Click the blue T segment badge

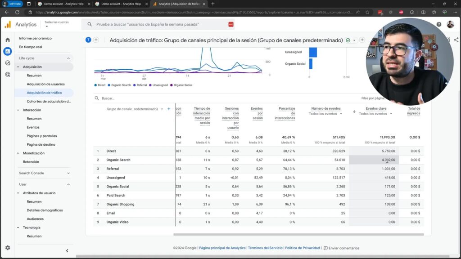88,40
